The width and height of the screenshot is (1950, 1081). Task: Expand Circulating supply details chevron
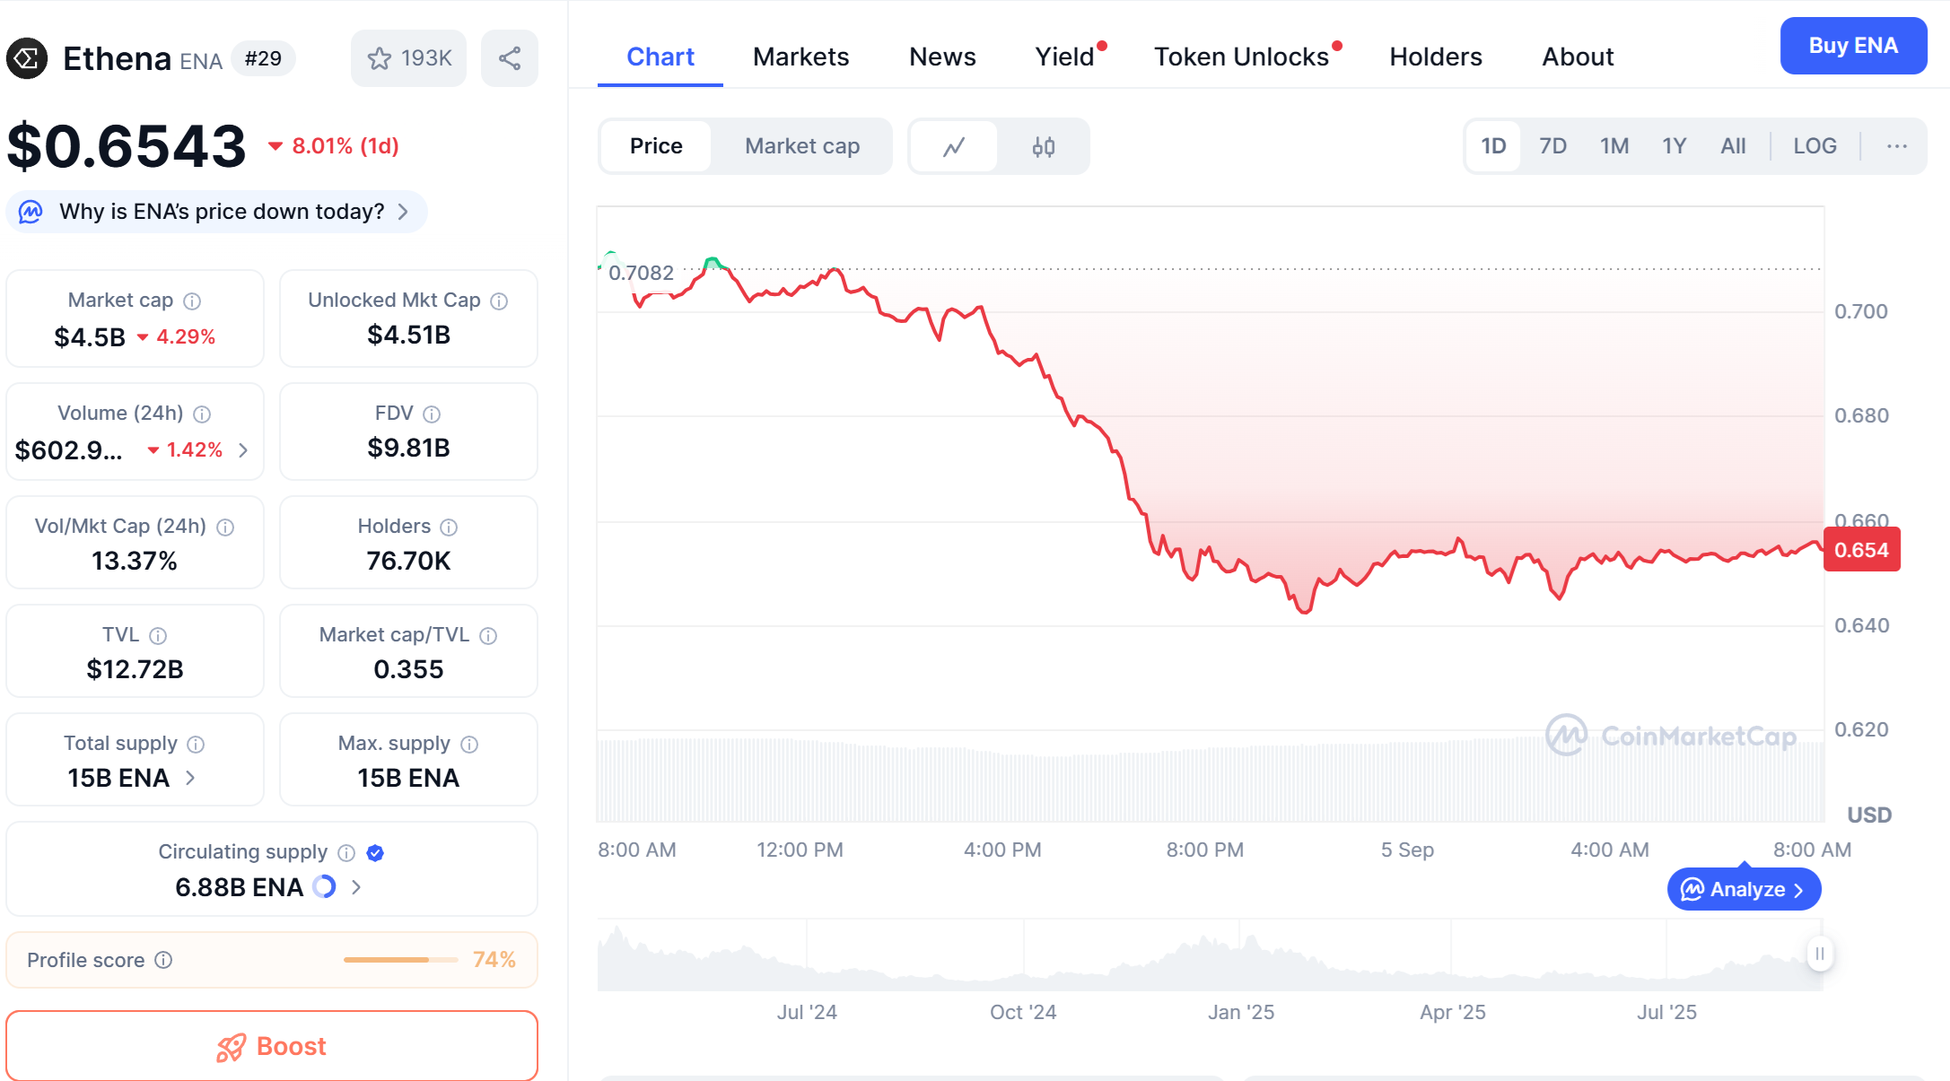[x=356, y=887]
